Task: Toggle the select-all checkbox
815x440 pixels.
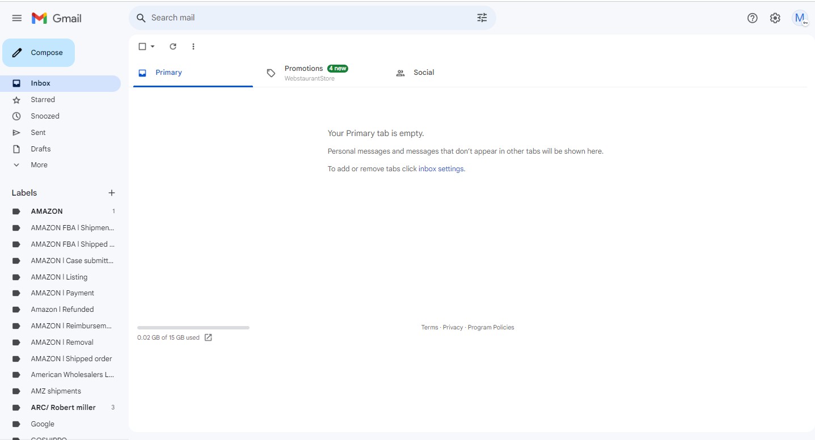Action: pyautogui.click(x=142, y=46)
